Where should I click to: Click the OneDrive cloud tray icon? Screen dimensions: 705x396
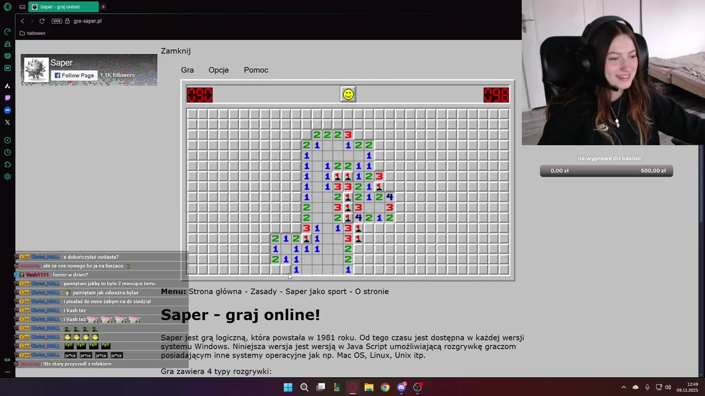click(636, 387)
